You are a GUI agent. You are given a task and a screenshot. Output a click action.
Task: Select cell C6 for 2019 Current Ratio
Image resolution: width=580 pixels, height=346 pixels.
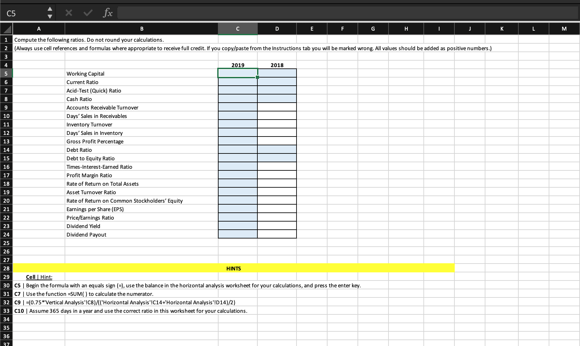[238, 82]
